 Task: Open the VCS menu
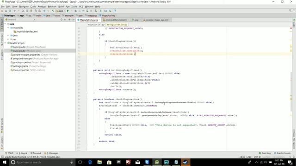[81, 6]
